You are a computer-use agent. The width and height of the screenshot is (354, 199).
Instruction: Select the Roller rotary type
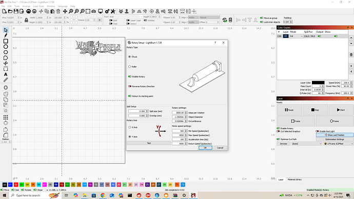130,67
